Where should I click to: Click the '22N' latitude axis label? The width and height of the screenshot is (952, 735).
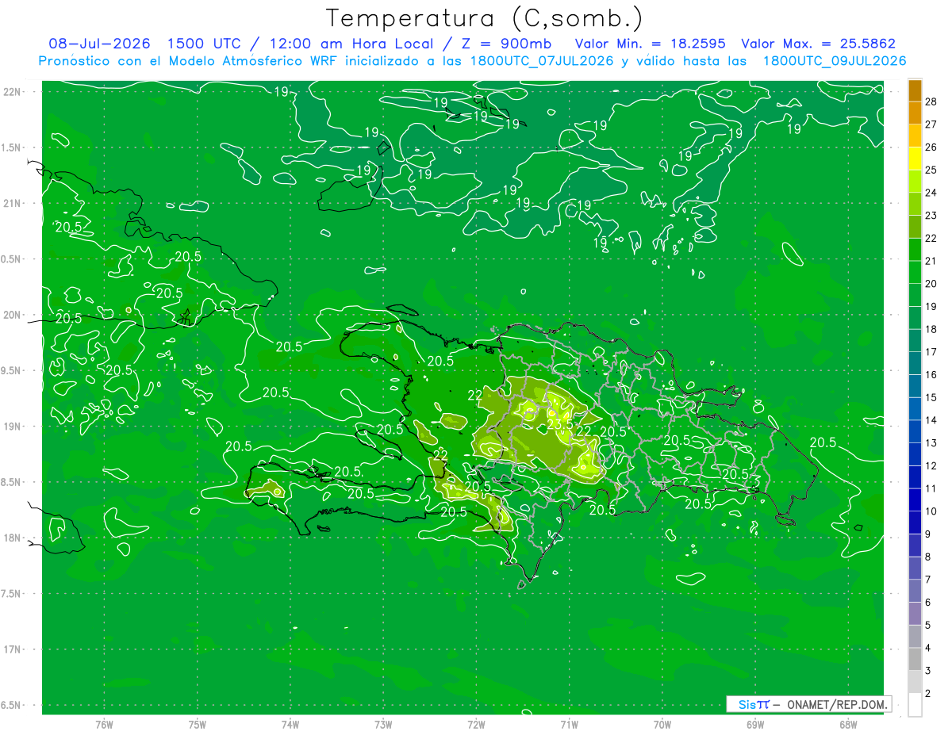coord(13,92)
